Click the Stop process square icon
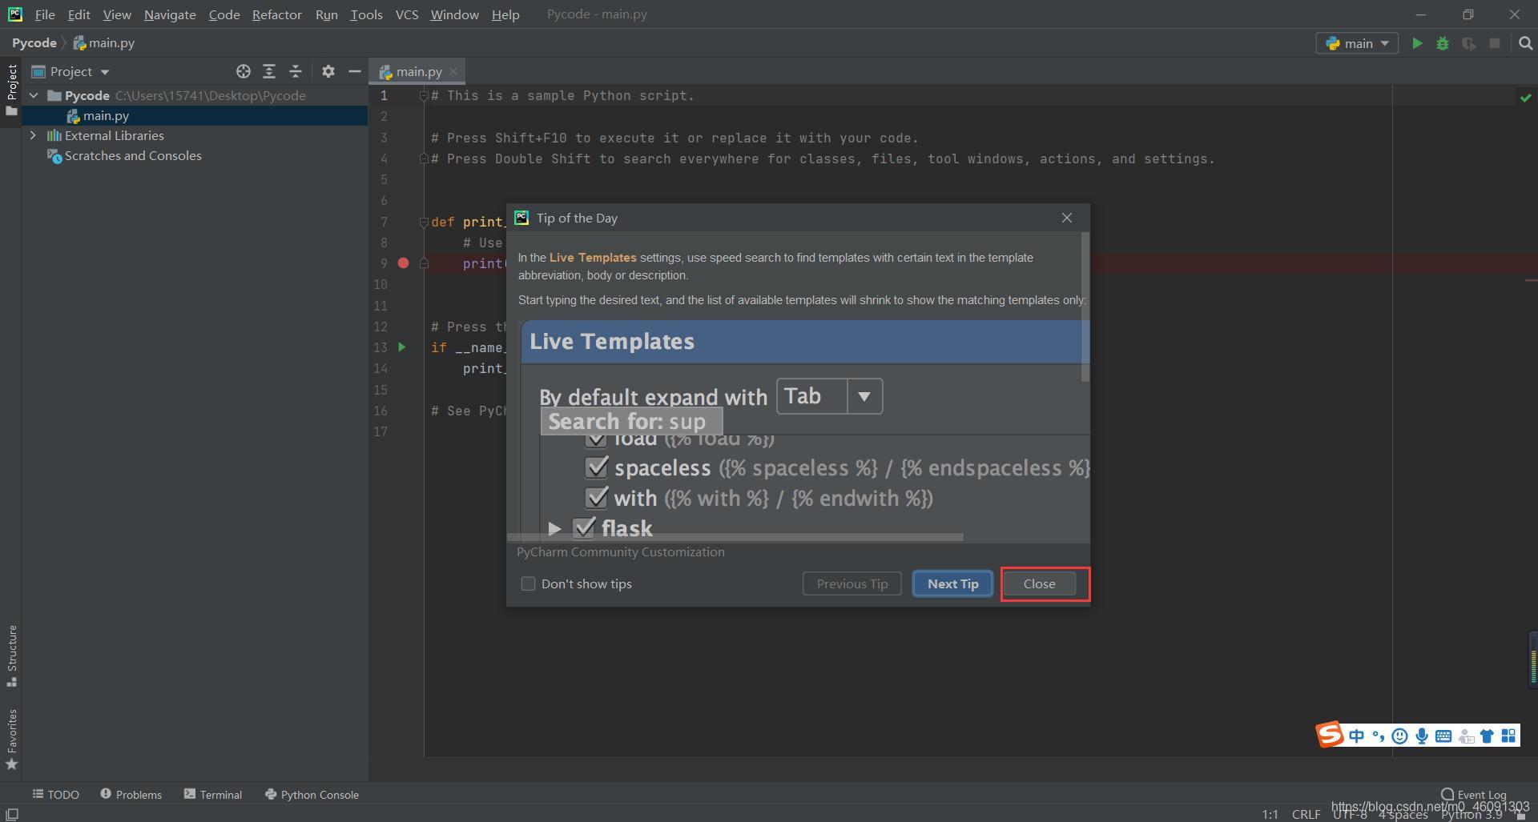The width and height of the screenshot is (1538, 822). coord(1495,43)
